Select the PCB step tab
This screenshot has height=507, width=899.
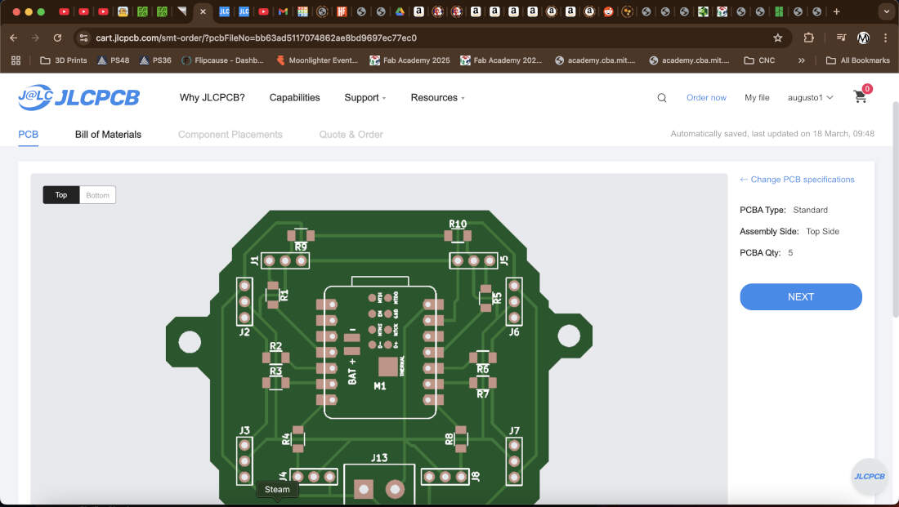28,134
